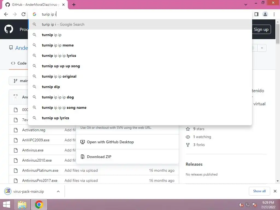Click the file icon next to AntivirusPlatinum.exe
Viewport: 280px width, 210px height.
(16, 171)
